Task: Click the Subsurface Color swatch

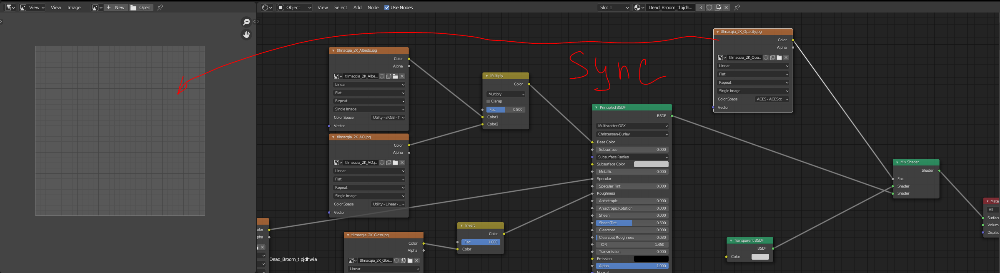Action: [651, 164]
